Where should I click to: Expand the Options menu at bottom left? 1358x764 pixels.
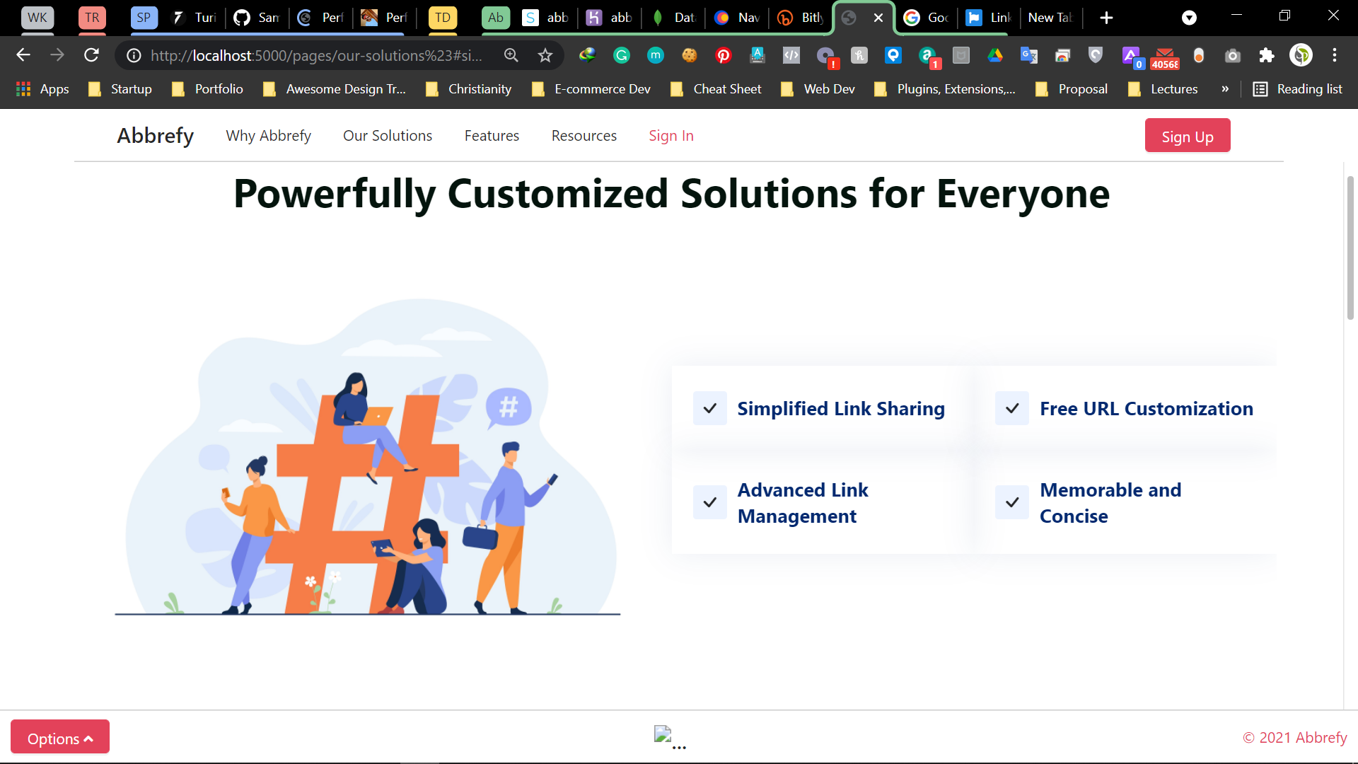[59, 738]
